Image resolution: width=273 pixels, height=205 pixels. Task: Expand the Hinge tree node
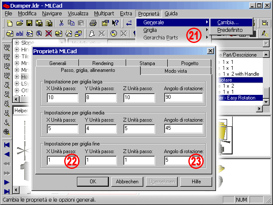tap(17, 49)
